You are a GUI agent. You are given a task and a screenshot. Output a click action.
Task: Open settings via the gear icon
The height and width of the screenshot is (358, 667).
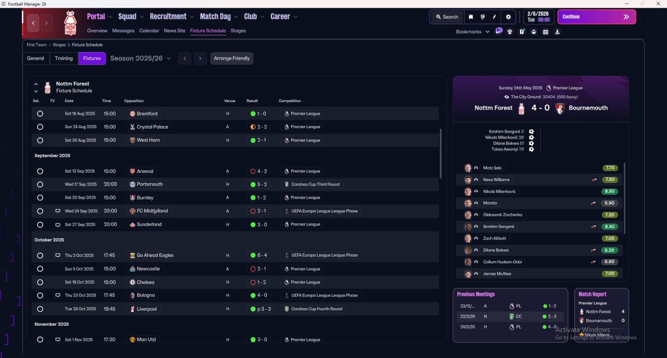pyautogui.click(x=509, y=17)
